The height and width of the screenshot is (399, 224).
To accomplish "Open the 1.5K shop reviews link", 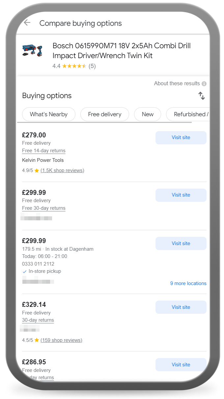I will click(62, 170).
